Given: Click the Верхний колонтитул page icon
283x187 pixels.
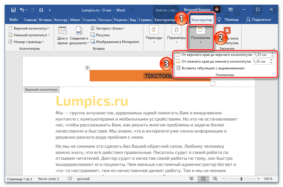Looking at the screenshot, I should (10, 28).
